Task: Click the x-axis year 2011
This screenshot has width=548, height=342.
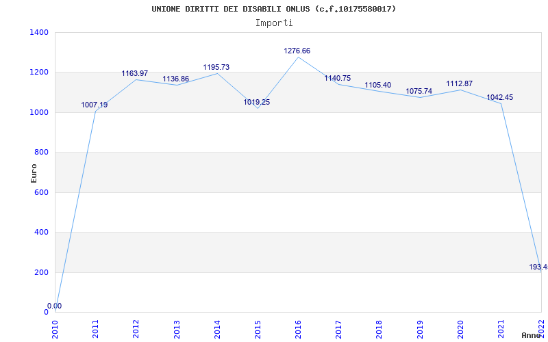Action: coord(96,330)
